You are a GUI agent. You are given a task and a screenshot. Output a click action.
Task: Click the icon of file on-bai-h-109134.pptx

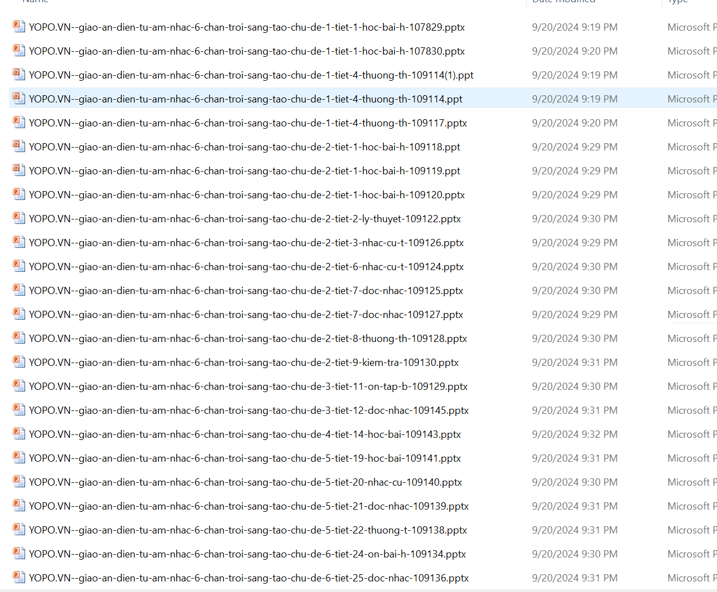click(x=19, y=554)
